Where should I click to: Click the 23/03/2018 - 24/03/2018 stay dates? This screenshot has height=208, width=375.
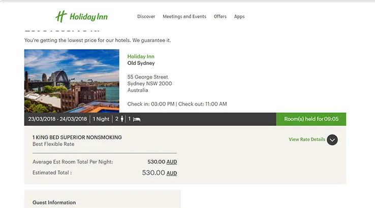click(57, 119)
